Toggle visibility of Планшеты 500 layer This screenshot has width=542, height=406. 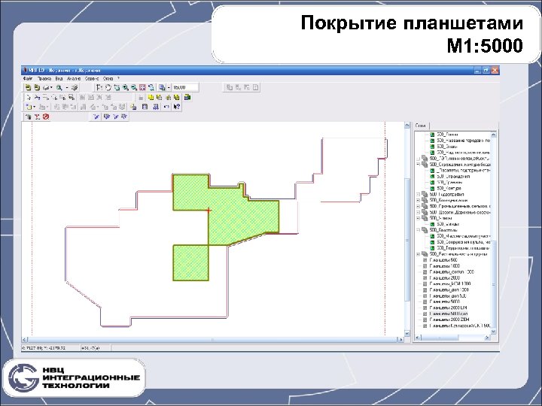(x=425, y=260)
